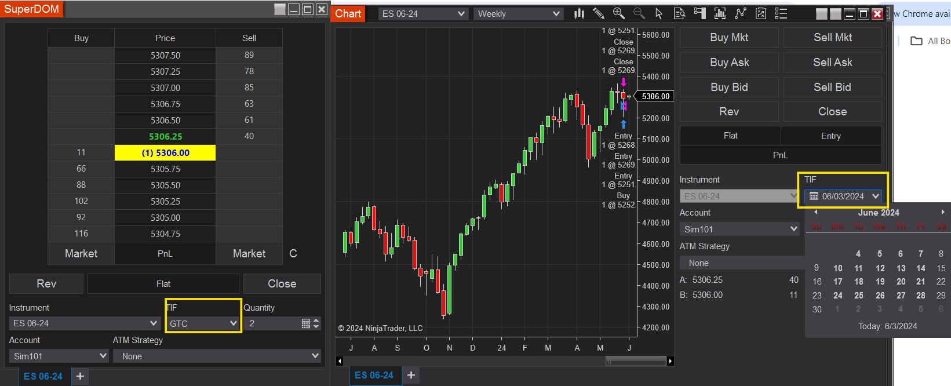Go to previous month in calendar
The height and width of the screenshot is (386, 951).
pos(815,212)
